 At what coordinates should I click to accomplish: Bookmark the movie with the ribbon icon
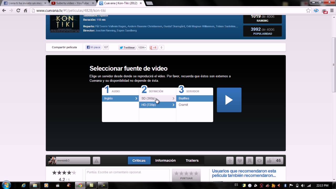coord(249,161)
